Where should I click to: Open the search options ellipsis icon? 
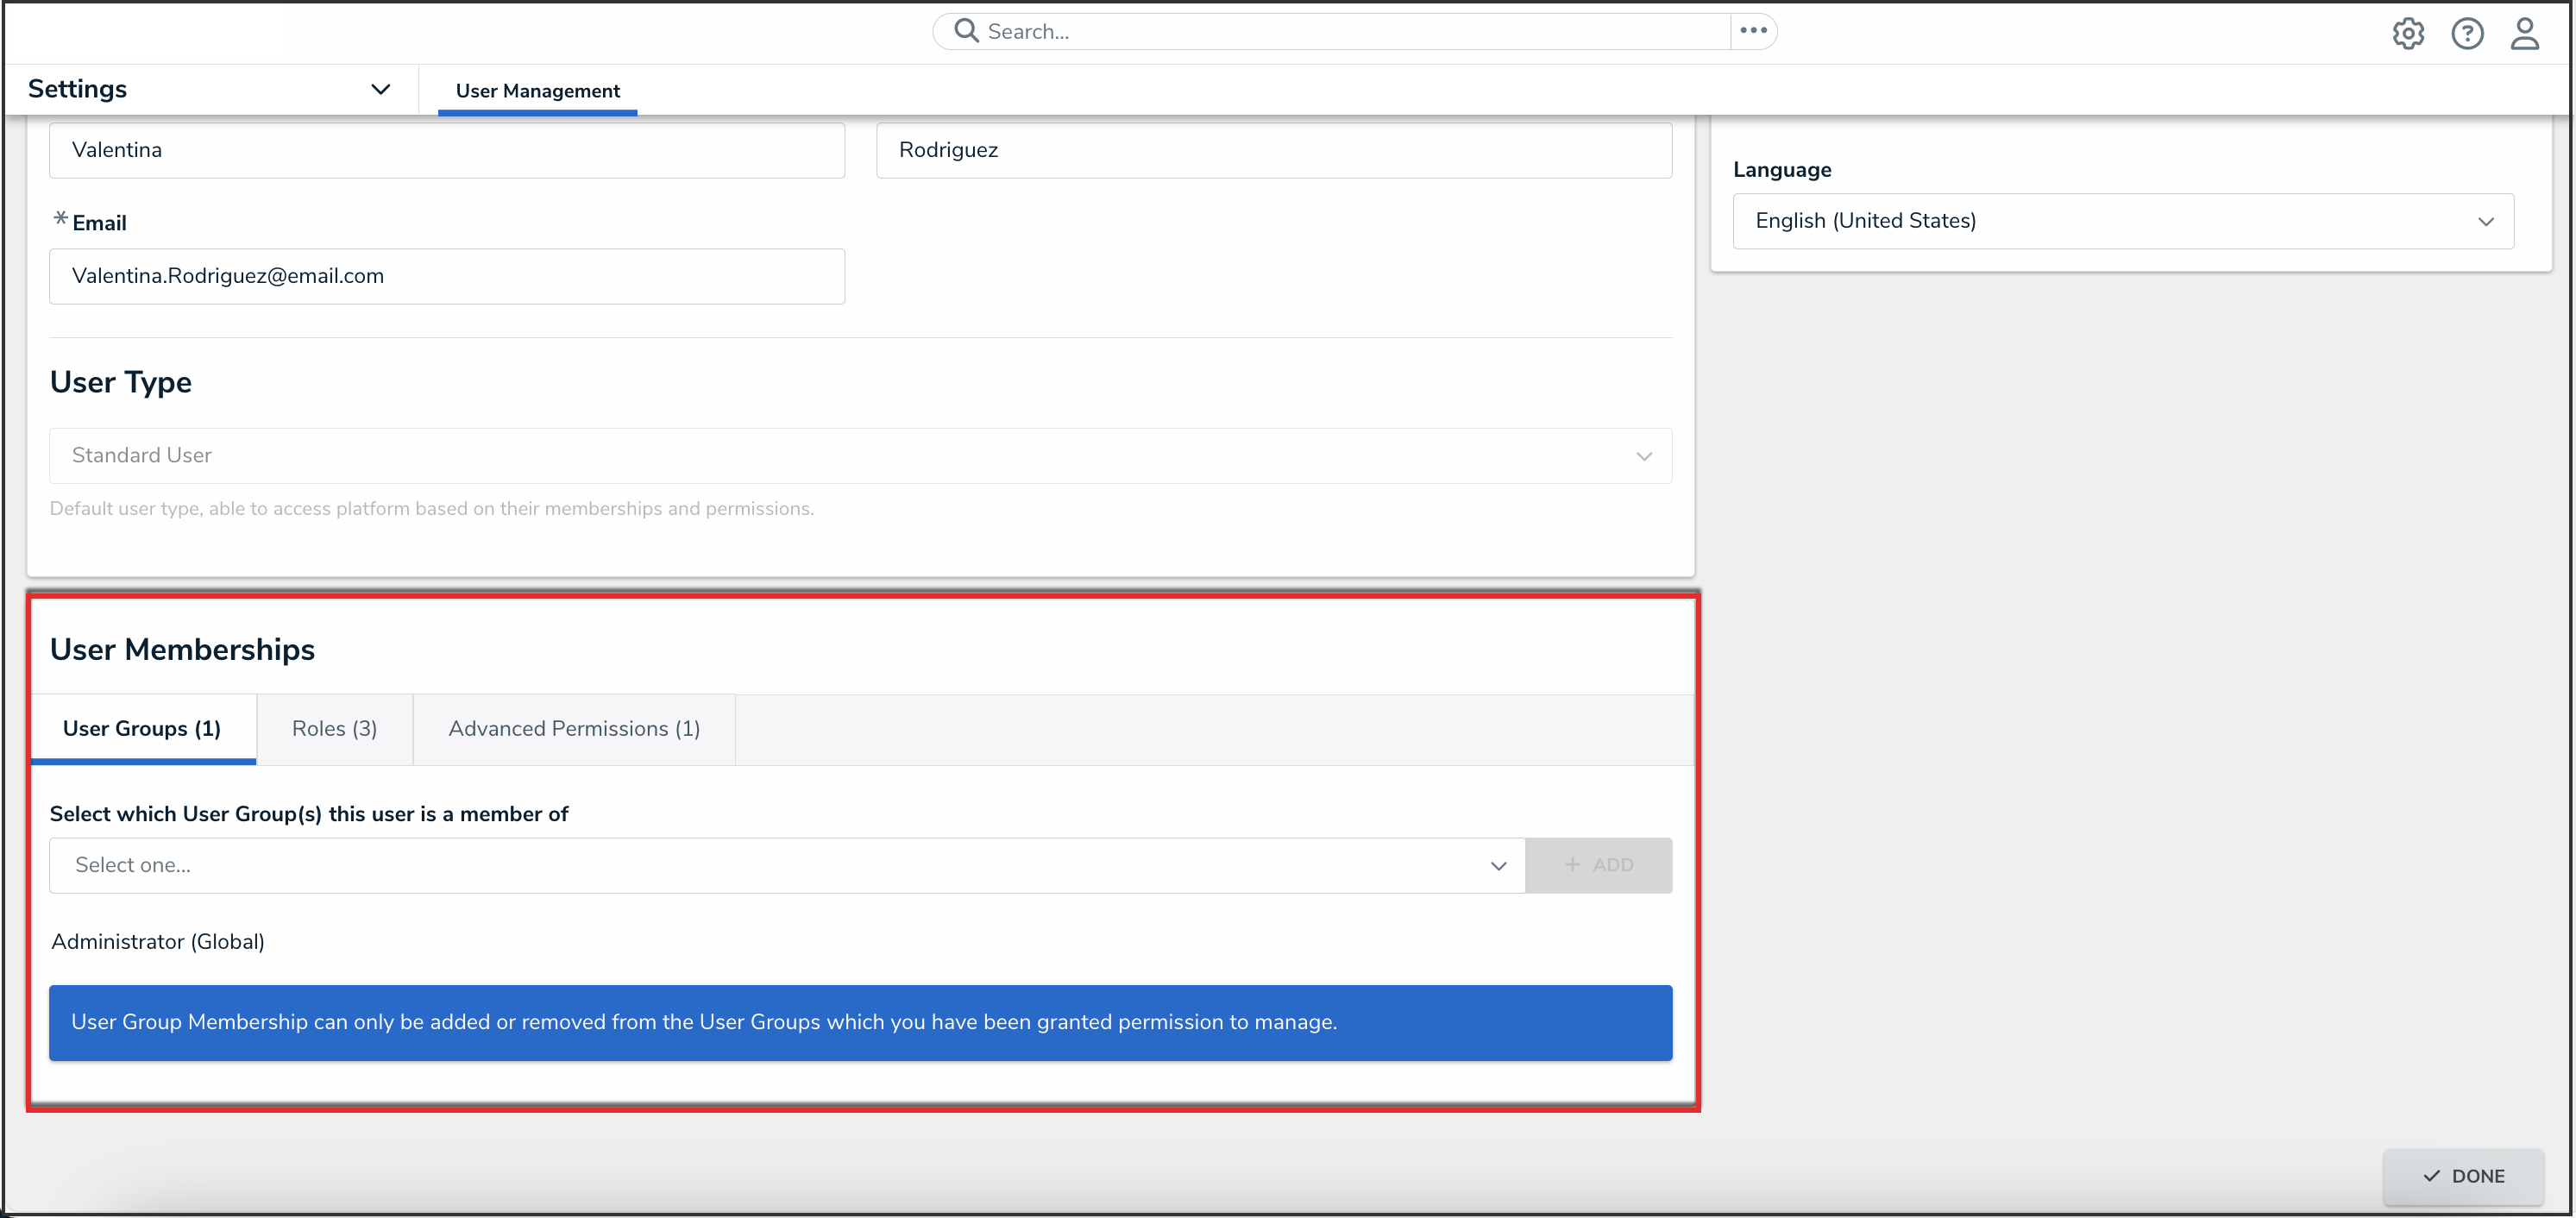pyautogui.click(x=1753, y=31)
